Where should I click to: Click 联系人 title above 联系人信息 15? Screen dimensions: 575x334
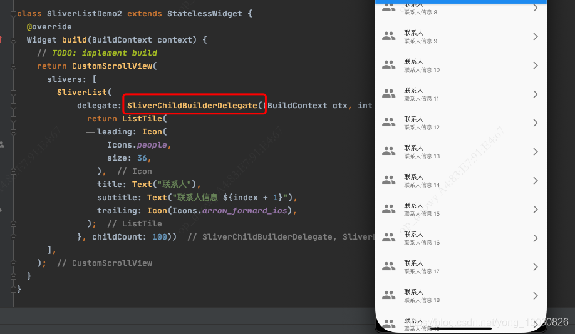click(413, 205)
